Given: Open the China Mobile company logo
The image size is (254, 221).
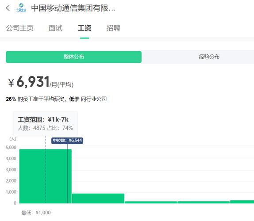Looking at the screenshot, I should coord(21,8).
